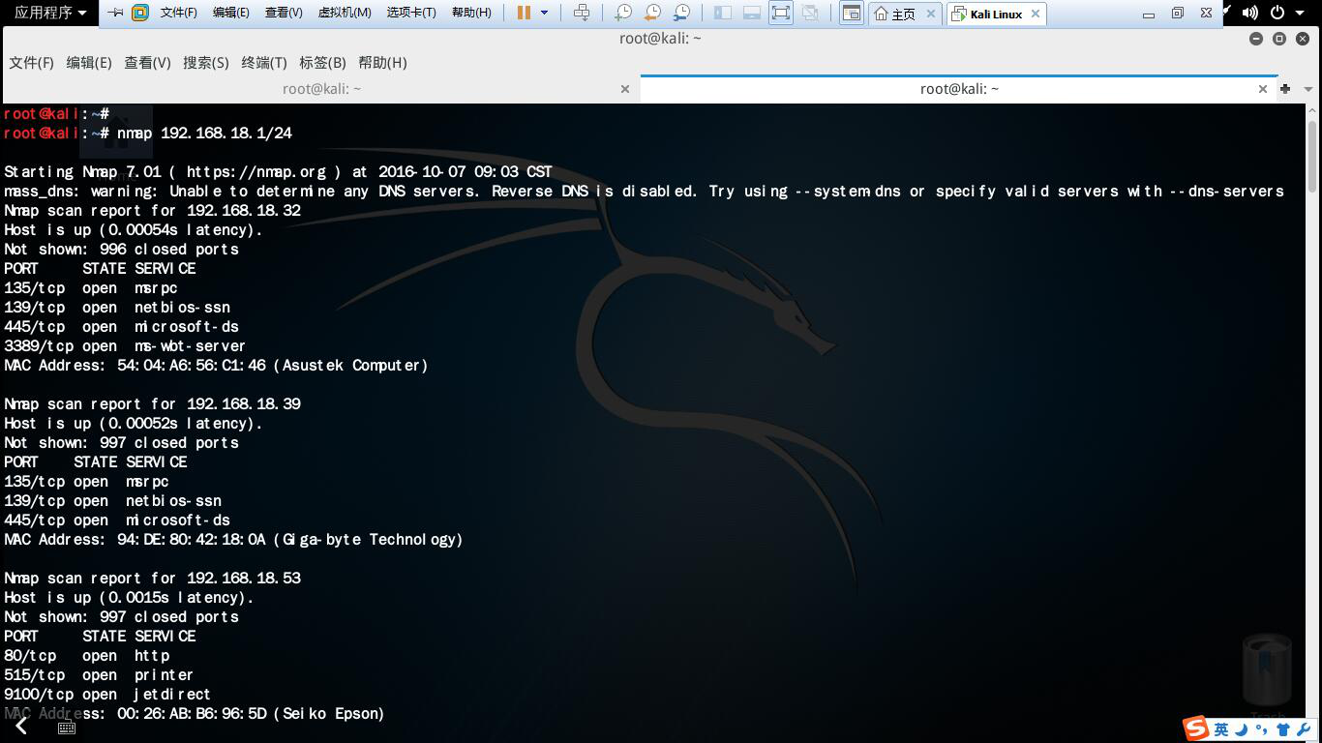1322x743 pixels.
Task: Take a VM snapshot using the clock-plus icon
Action: coord(623,13)
